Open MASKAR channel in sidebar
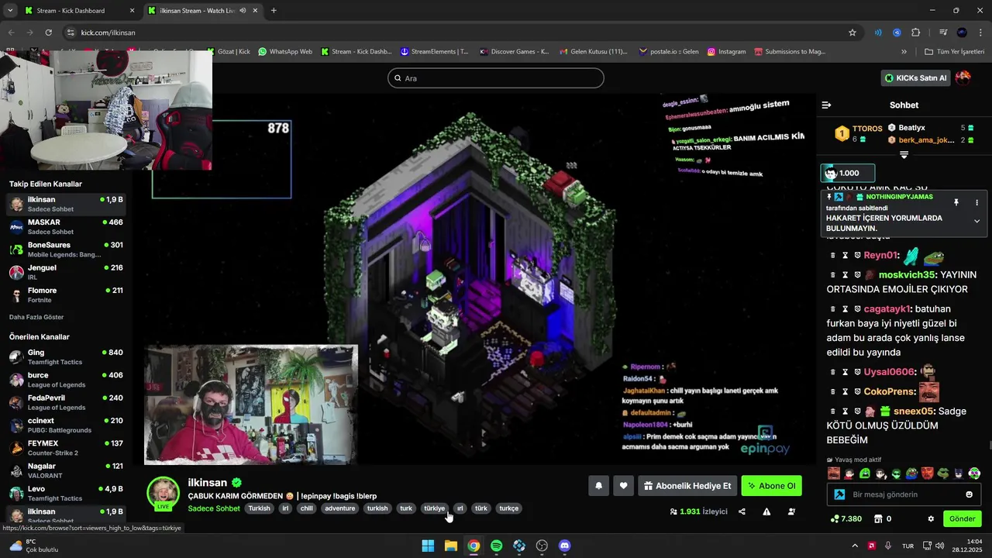992x558 pixels. 66,226
